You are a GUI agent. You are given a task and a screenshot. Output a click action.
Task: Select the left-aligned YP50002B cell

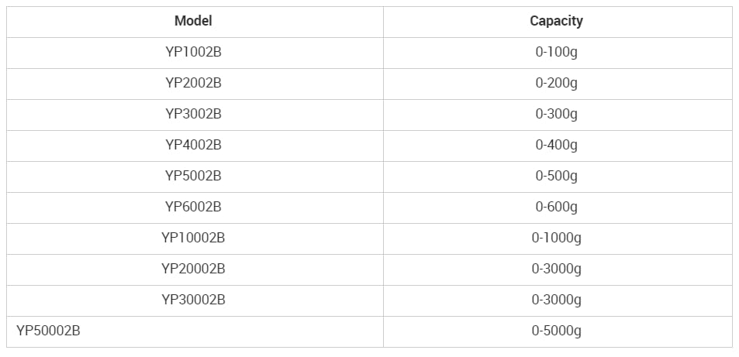pos(49,331)
